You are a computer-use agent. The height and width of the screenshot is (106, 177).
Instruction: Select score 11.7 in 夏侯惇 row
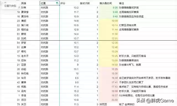[76, 12]
